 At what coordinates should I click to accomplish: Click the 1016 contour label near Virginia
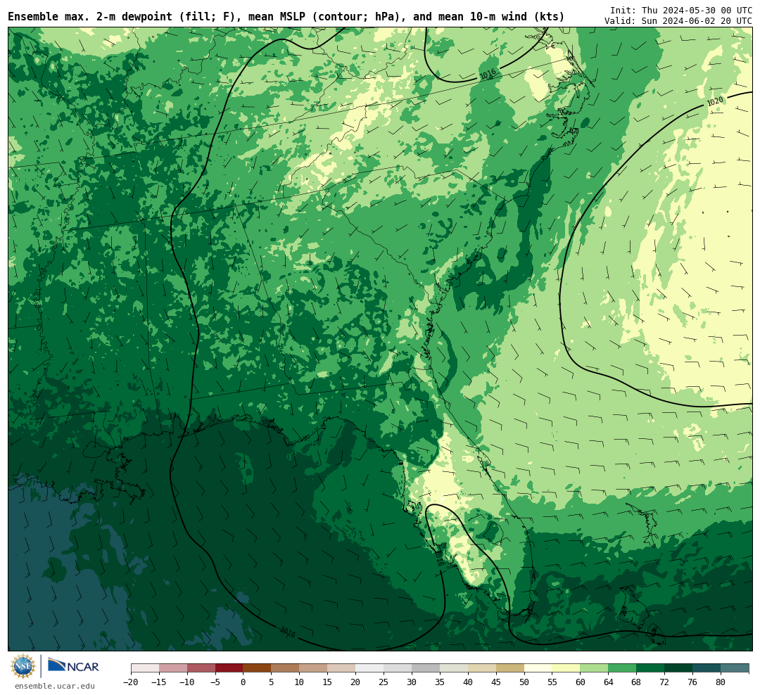tap(488, 74)
